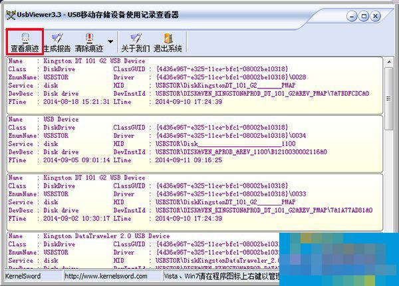Viewport: 399px width, 286px height.
Task: Select the Kingston DataTraveler 2.0 USB Device name
Action: (106, 236)
